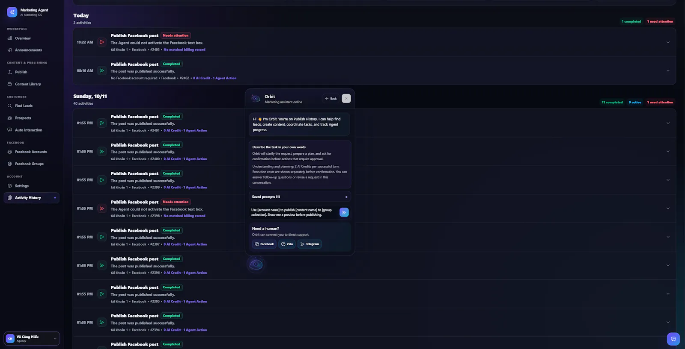685x349 pixels.
Task: Go to Announcements in sidebar
Action: pyautogui.click(x=28, y=50)
